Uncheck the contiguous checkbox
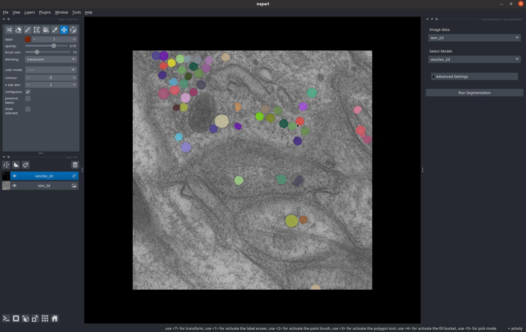Image resolution: width=526 pixels, height=332 pixels. point(28,92)
